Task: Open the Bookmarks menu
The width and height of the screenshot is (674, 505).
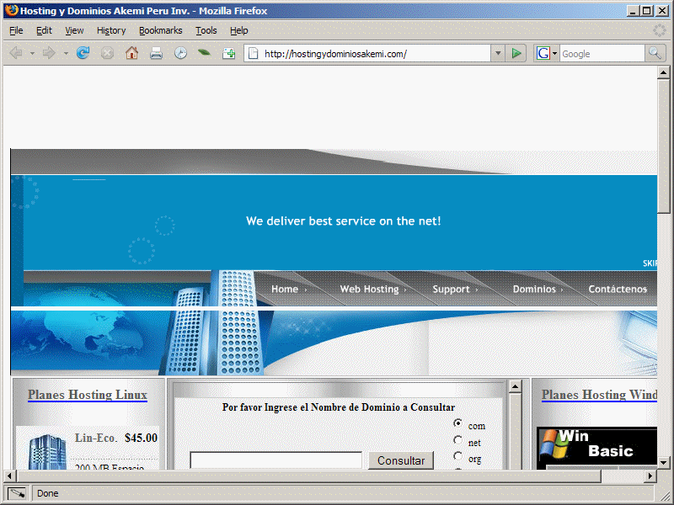Action: click(x=160, y=30)
